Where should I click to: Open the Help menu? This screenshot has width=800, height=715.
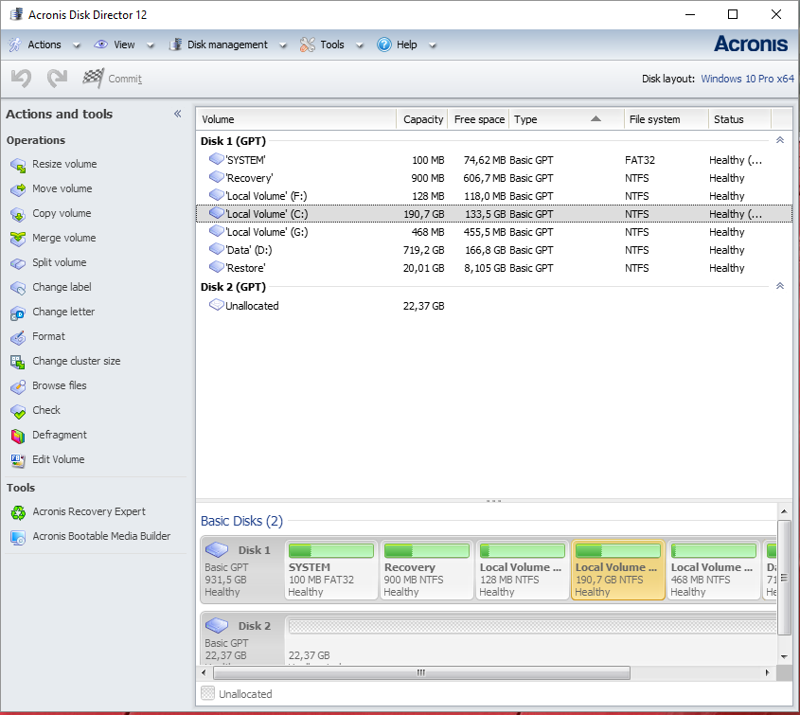coord(407,45)
